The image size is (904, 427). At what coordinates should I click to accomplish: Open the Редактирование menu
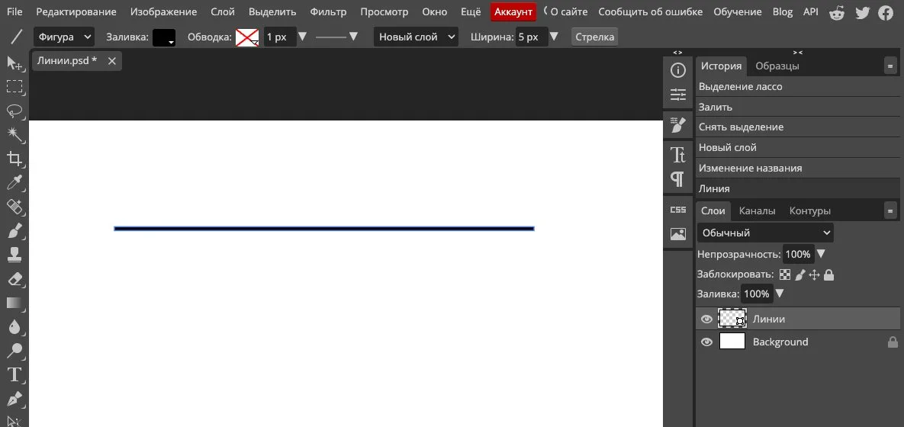pyautogui.click(x=76, y=11)
